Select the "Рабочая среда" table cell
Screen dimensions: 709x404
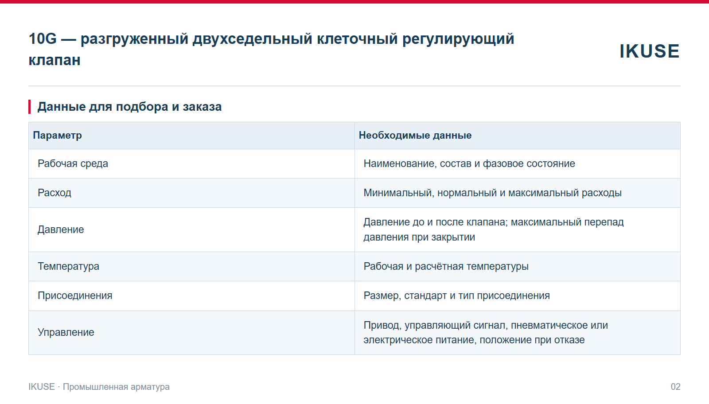tap(191, 164)
